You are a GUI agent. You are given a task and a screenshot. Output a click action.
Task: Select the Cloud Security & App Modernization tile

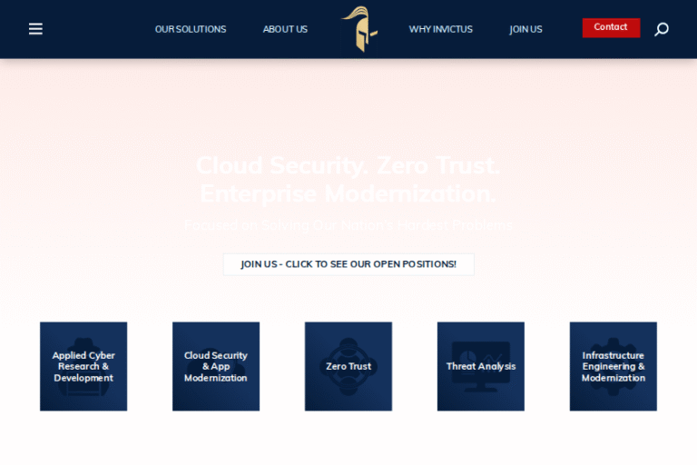pos(216,366)
